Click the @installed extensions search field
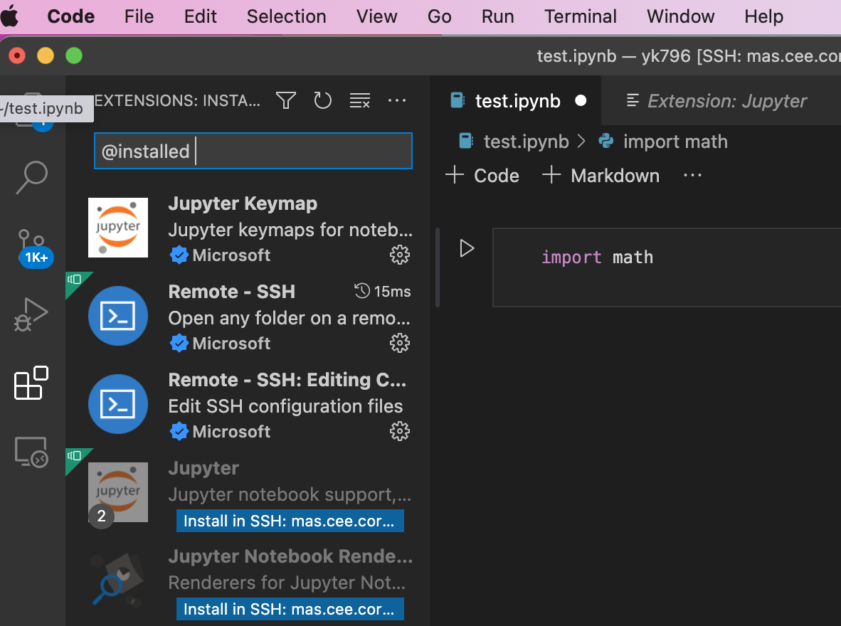 pos(253,151)
